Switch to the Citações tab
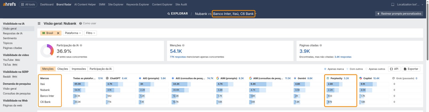This screenshot has height=112, width=429. (63, 69)
